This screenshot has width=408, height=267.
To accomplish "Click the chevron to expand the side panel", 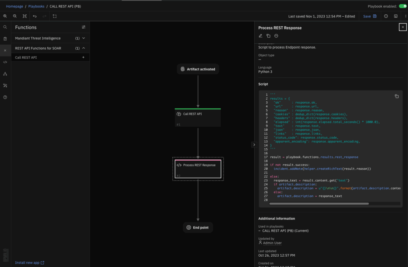I will click(x=254, y=145).
